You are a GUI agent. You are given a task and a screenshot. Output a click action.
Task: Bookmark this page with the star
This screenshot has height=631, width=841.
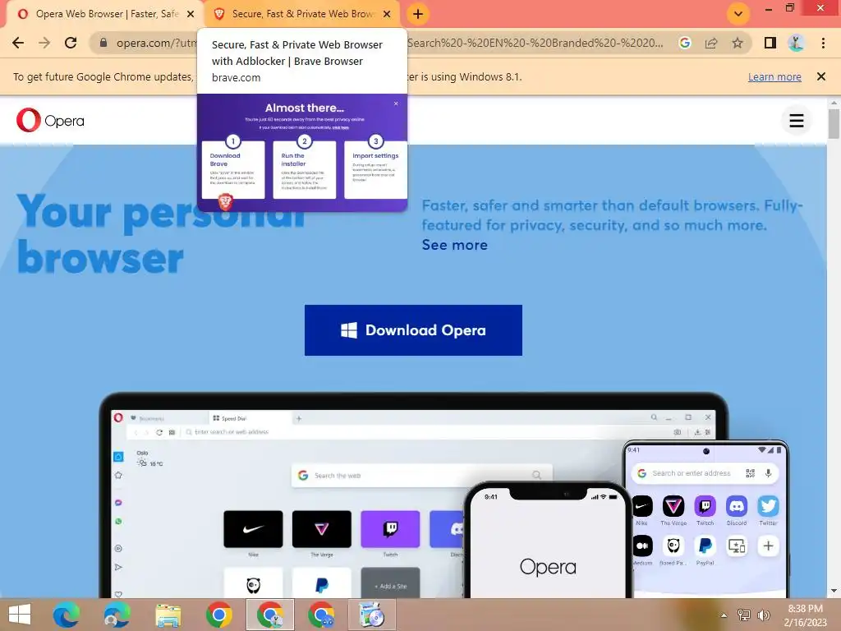coord(738,43)
